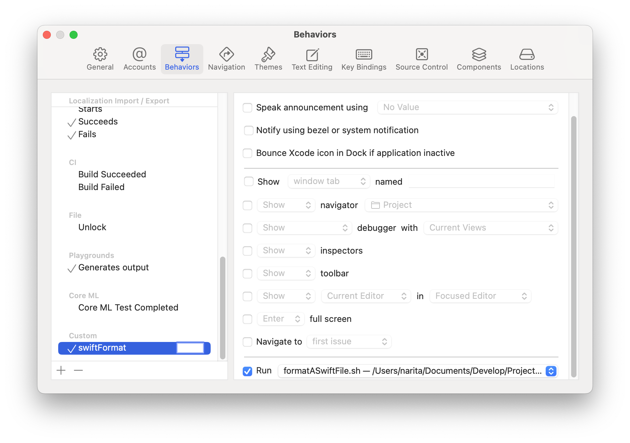Select the Unlock file behavior
Screen dimensions: 630x443
[134, 228]
